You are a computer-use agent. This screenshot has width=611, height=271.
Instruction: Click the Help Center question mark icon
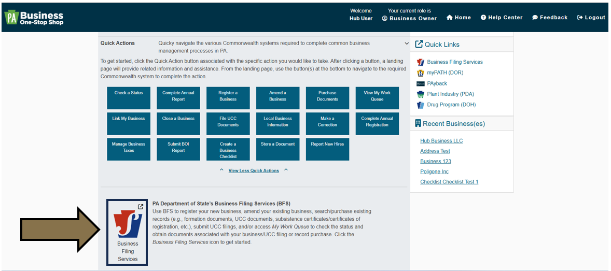(483, 18)
